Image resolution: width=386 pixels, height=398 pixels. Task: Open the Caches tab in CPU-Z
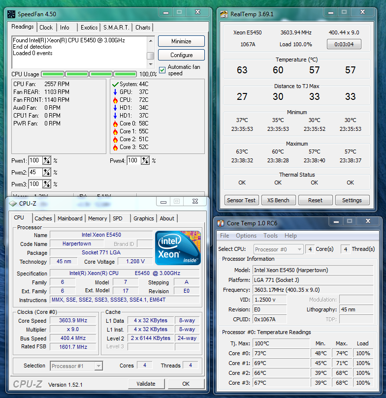43,218
